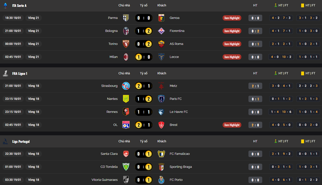Image resolution: width=322 pixels, height=185 pixels.
Task: Click the Parma club crest
Action: [126, 18]
